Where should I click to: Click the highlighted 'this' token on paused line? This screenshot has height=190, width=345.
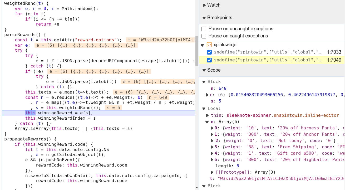[x=30, y=113]
